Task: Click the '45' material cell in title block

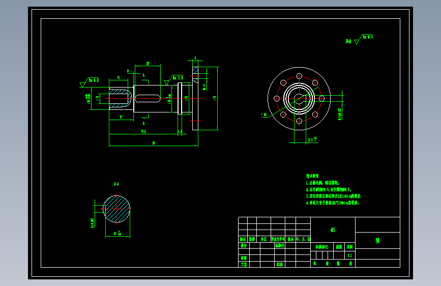Action: [333, 230]
